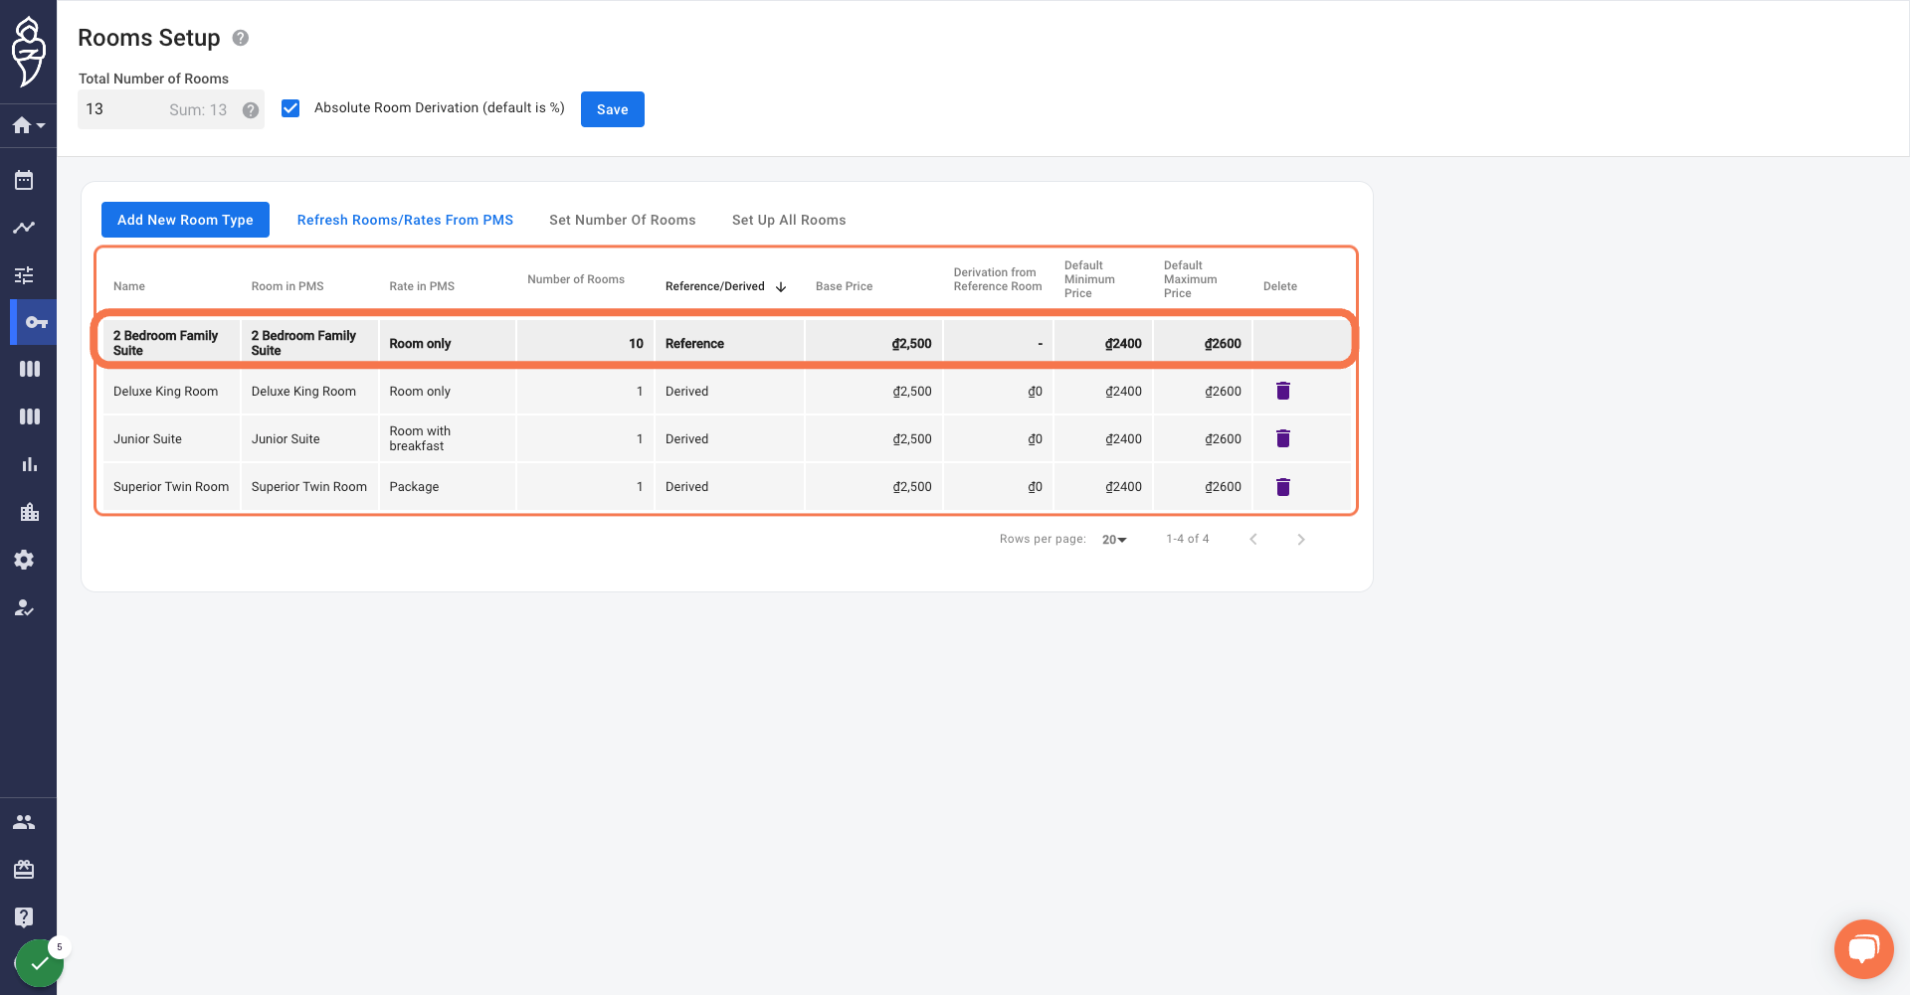
Task: Open the calendar icon in the sidebar
Action: pos(24,180)
